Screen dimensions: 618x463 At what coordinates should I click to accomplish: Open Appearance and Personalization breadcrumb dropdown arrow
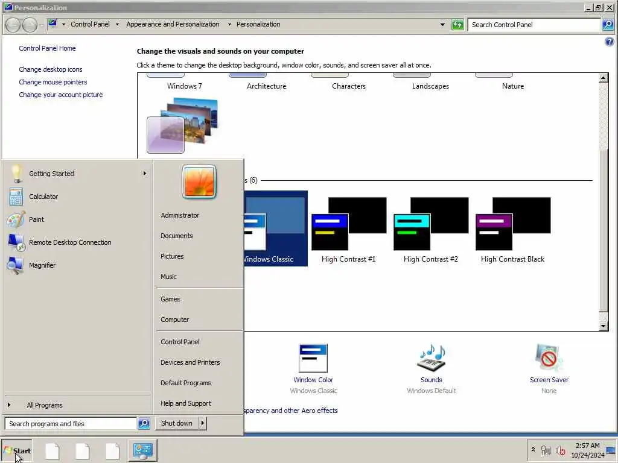click(x=229, y=24)
